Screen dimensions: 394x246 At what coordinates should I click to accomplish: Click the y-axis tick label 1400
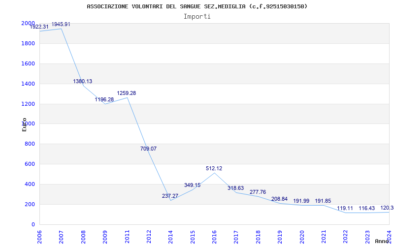[x=28, y=84]
